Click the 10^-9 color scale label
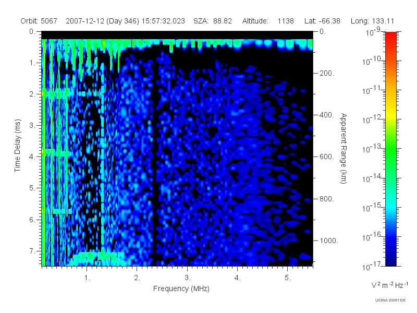The width and height of the screenshot is (417, 313). [373, 32]
